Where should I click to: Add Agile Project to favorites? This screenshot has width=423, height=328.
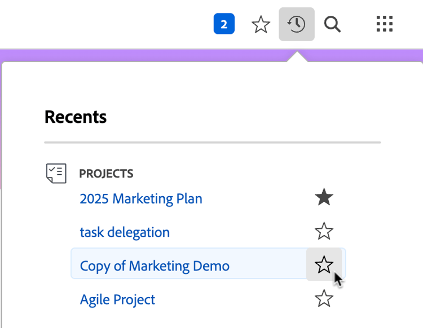click(324, 299)
